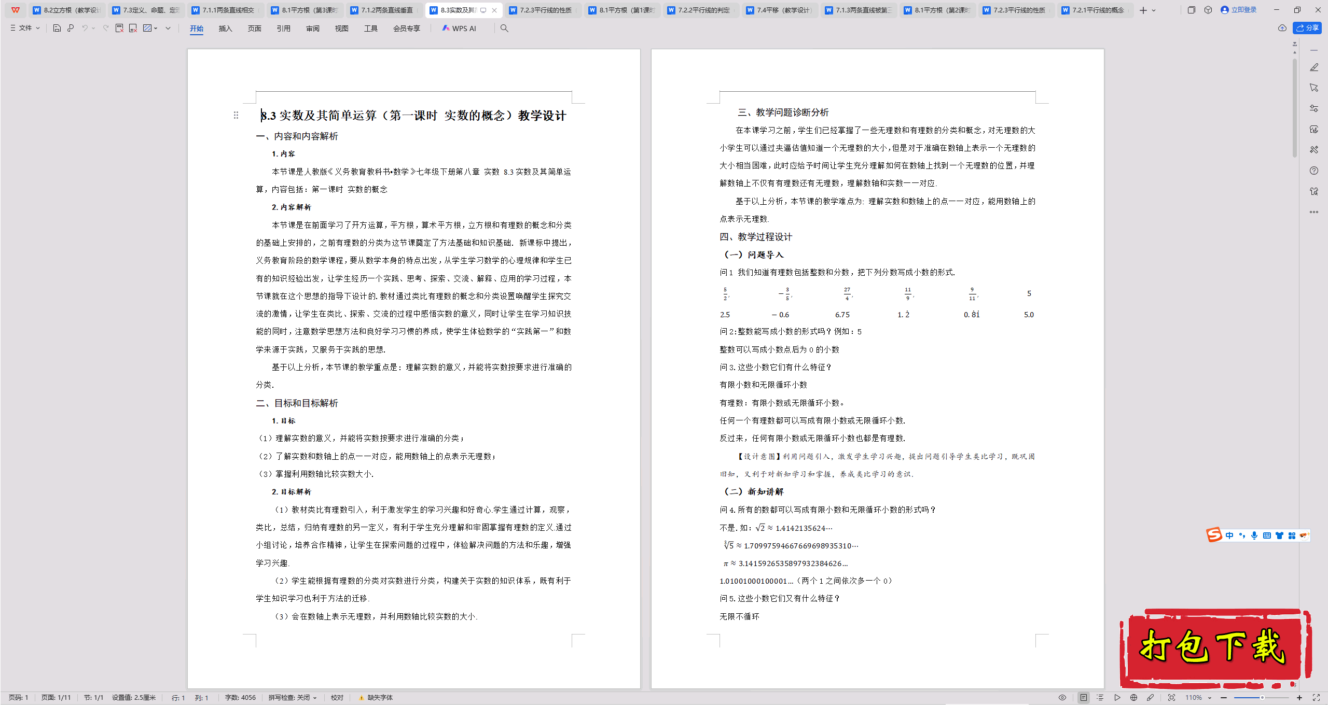This screenshot has width=1328, height=705.
Task: Click the reading play-mode icon in status bar
Action: [x=1117, y=698]
